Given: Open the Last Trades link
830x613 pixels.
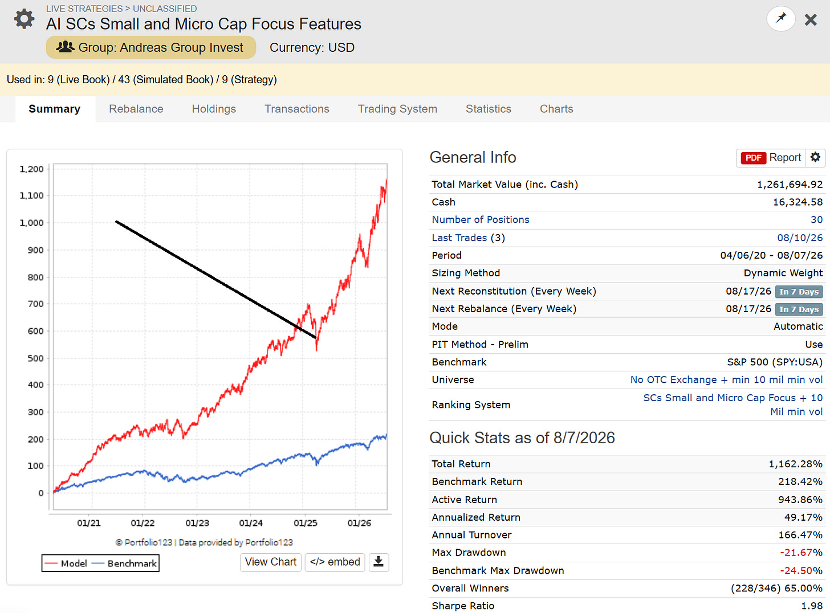Looking at the screenshot, I should (x=459, y=238).
